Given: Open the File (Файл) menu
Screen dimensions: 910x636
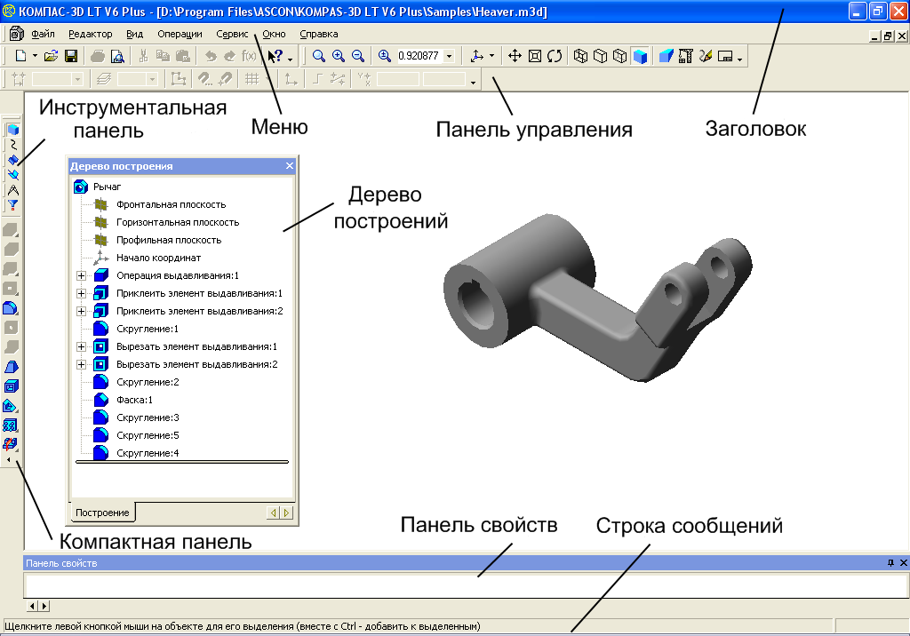Looking at the screenshot, I should point(43,35).
